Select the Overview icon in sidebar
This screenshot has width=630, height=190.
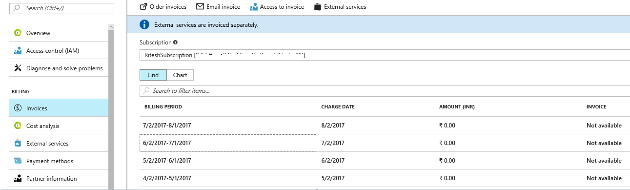(x=18, y=33)
